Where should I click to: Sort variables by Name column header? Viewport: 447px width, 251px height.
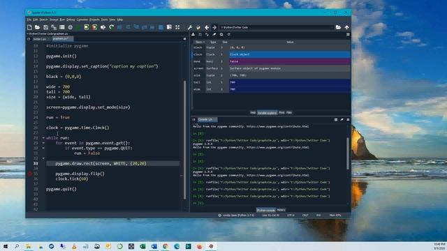200,42
